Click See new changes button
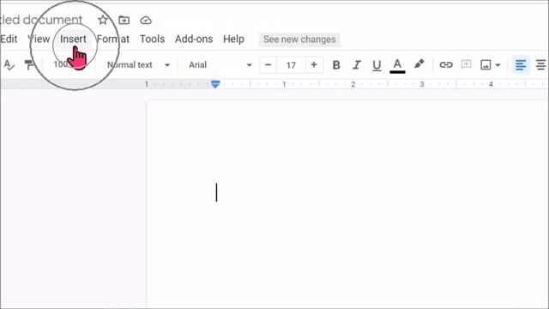Viewport: 549px width, 309px height. (299, 39)
